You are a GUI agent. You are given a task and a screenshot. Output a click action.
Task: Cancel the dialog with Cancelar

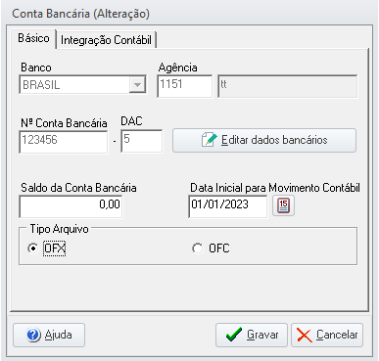click(x=327, y=335)
